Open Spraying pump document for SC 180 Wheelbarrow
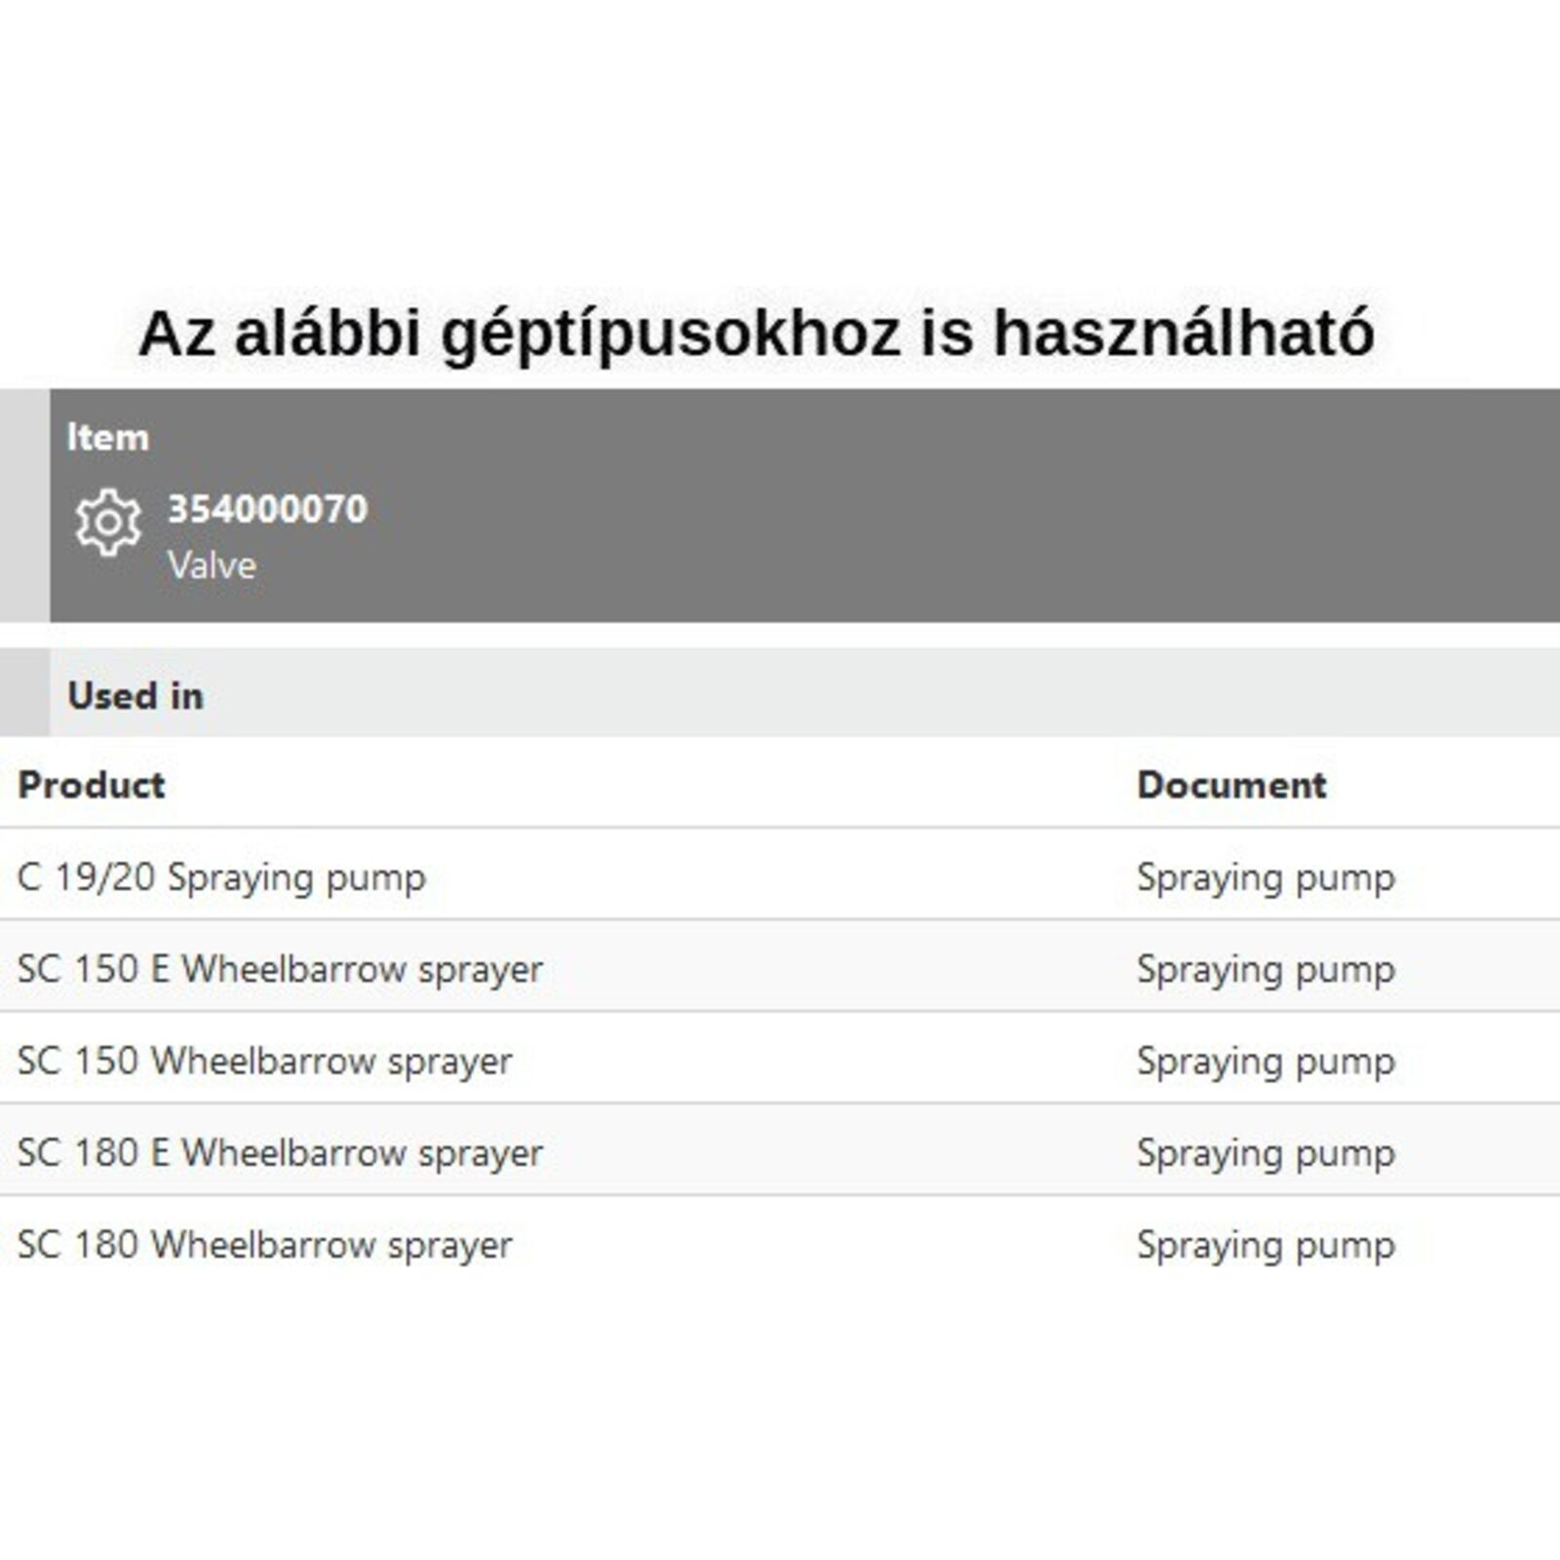 click(1266, 1244)
